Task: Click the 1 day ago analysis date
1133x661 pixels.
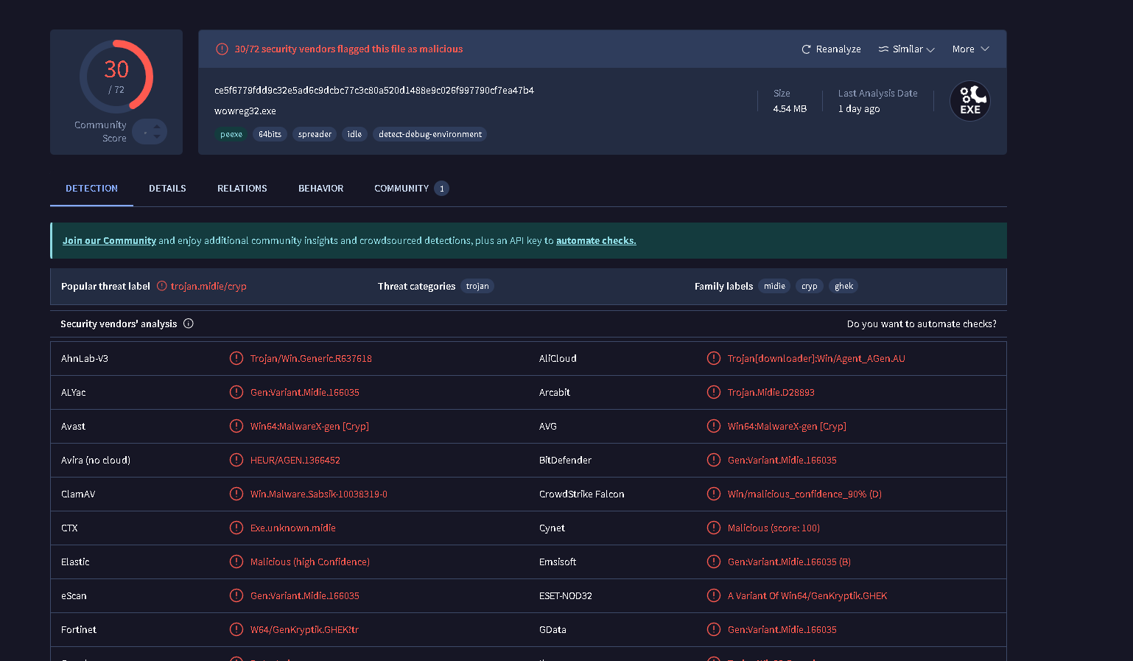Action: pos(859,109)
